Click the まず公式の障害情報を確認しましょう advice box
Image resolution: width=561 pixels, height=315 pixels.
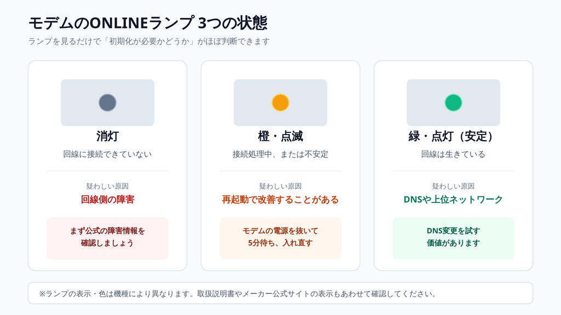(107, 238)
